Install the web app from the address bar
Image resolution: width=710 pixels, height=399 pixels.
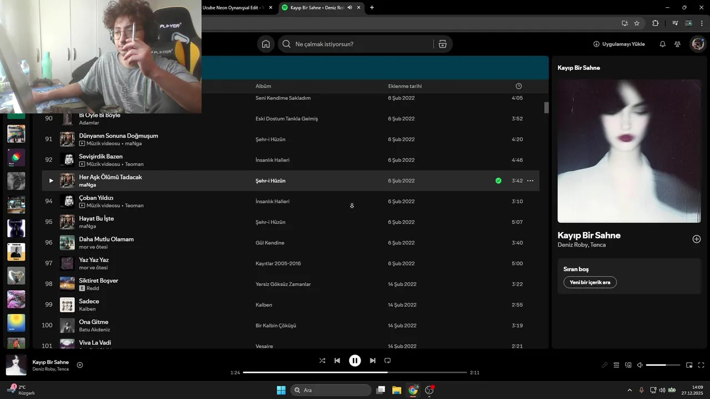pos(625,23)
